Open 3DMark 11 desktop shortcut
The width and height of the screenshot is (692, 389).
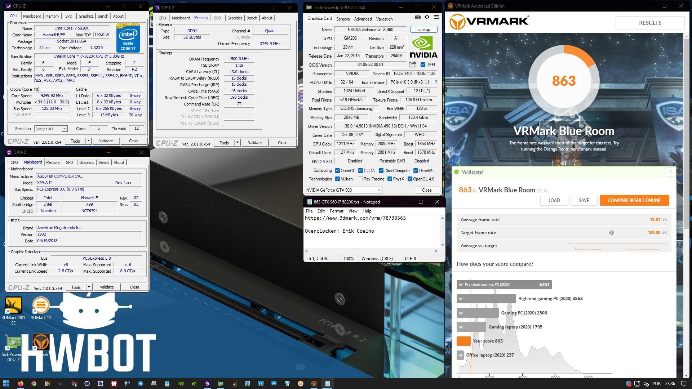(x=41, y=309)
